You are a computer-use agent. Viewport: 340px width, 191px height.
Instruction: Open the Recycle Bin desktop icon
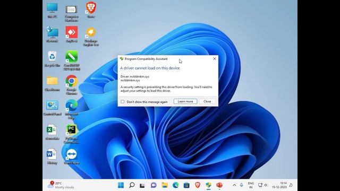tap(52, 59)
